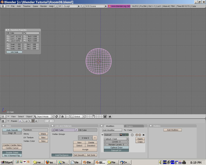Toggle Optimal Draw for Subsurf
The image size is (206, 165).
pyautogui.click(x=116, y=148)
